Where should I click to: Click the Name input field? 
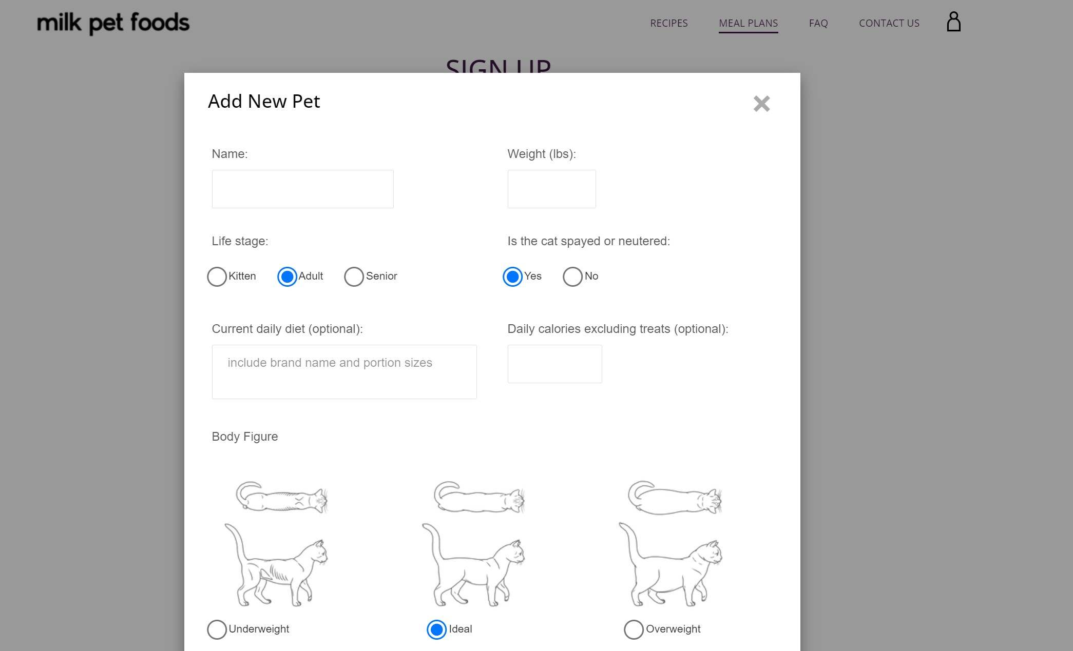(x=303, y=188)
